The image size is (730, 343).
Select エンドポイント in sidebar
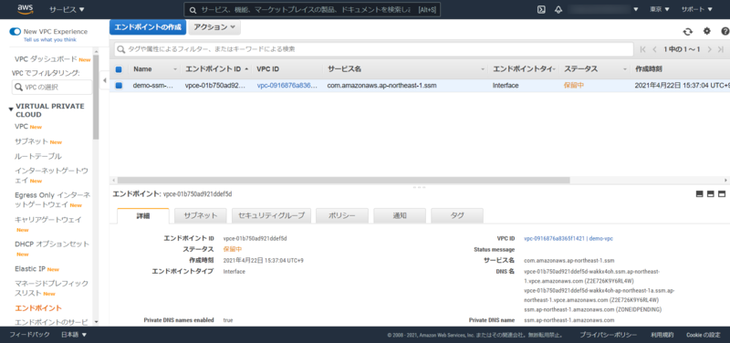click(x=38, y=308)
